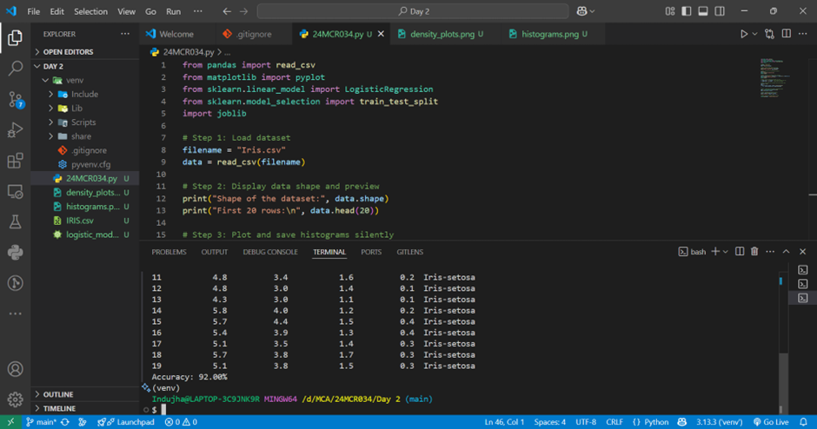Open the Remote Explorer view
The image size is (817, 429).
coord(15,191)
